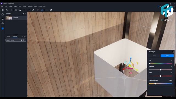Open the Edit menu

tap(6, 6)
